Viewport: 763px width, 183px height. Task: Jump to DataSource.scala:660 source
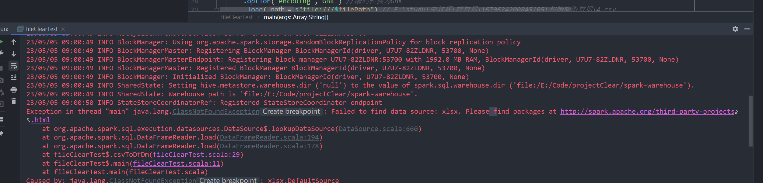(x=378, y=129)
